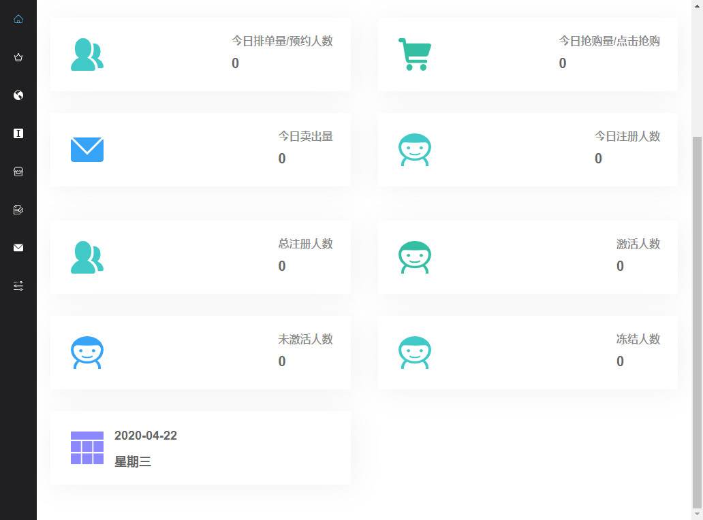Click the text-cursor 'I' sidebar icon
703x520 pixels.
pos(18,133)
